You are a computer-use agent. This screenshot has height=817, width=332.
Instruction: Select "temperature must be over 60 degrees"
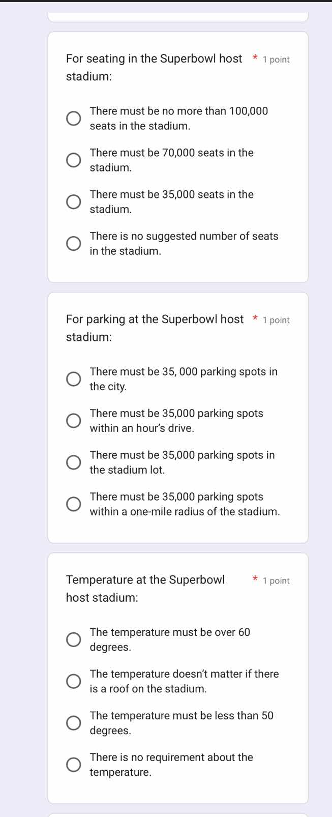click(x=73, y=639)
